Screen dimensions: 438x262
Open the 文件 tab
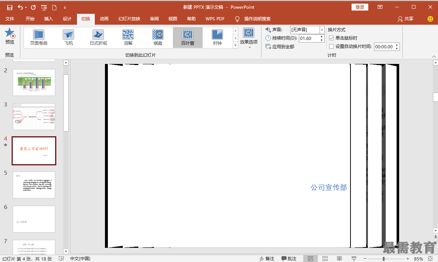(10, 19)
